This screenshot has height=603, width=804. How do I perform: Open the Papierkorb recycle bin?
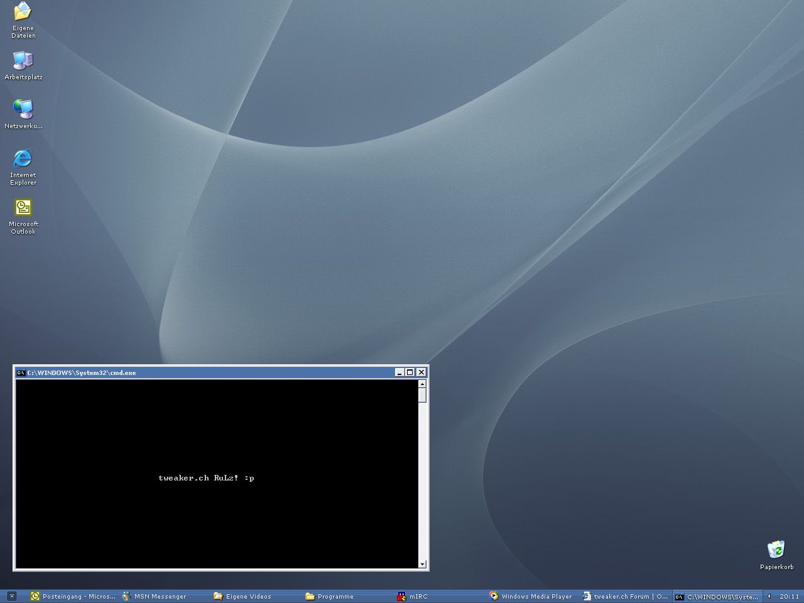click(x=776, y=550)
